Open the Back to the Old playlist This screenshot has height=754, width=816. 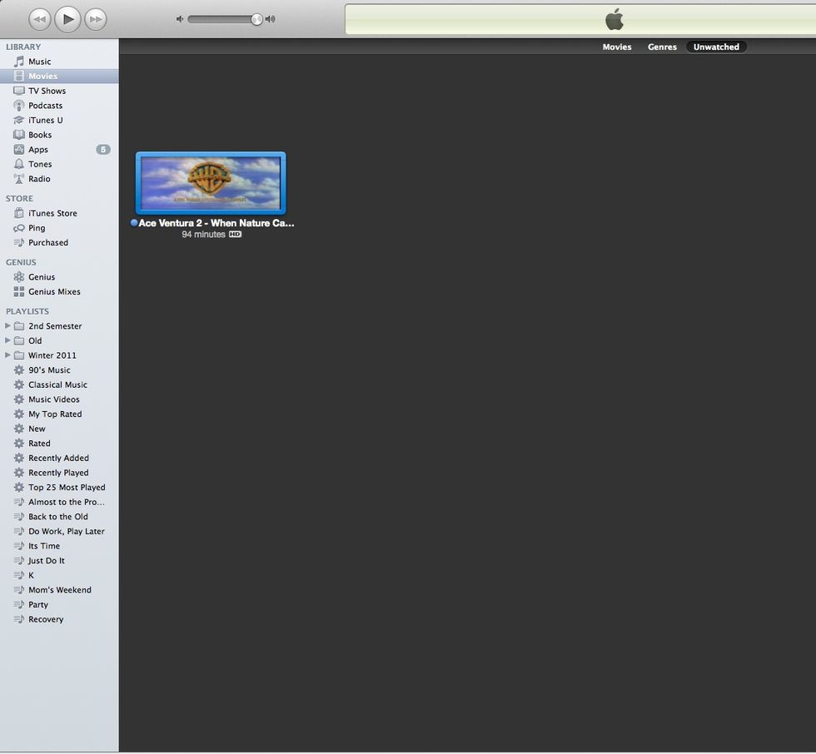tap(59, 517)
